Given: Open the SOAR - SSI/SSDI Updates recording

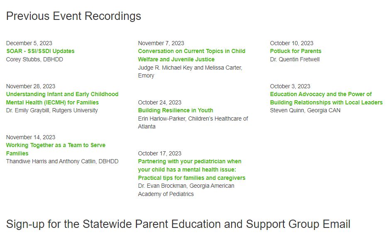Looking at the screenshot, I should pos(40,51).
